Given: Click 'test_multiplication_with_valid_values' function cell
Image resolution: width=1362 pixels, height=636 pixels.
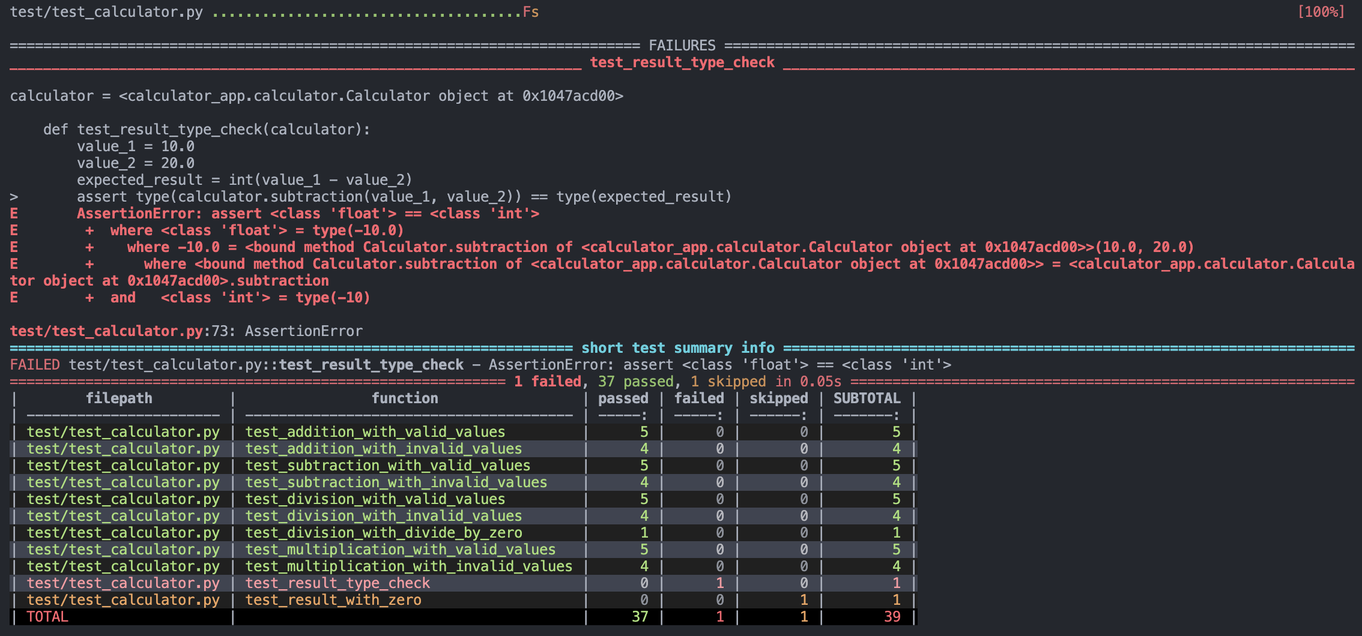Looking at the screenshot, I should coord(401,550).
